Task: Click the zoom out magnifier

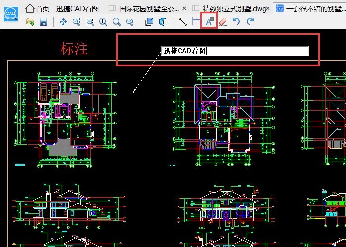Action: coord(117,22)
